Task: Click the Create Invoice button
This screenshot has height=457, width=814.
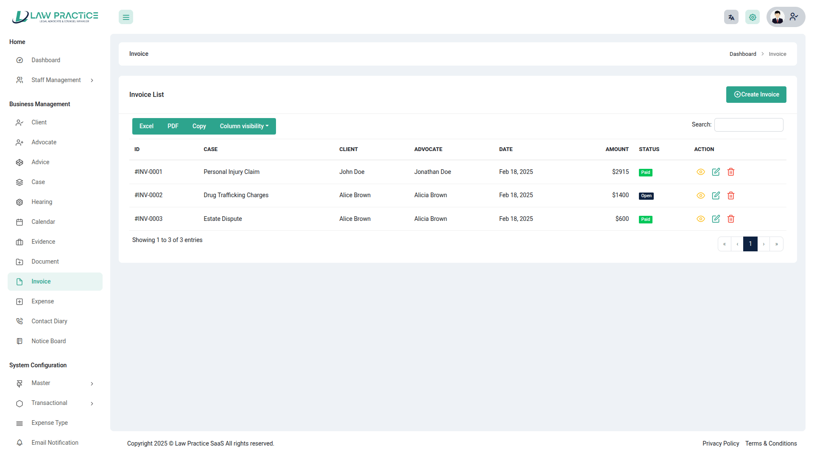Action: (756, 94)
